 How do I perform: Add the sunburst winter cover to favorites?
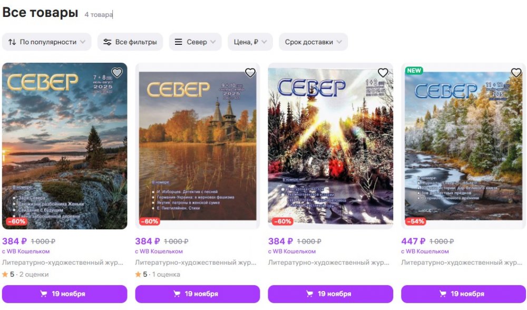coord(383,73)
